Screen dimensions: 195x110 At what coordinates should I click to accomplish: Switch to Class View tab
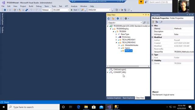[140, 98]
